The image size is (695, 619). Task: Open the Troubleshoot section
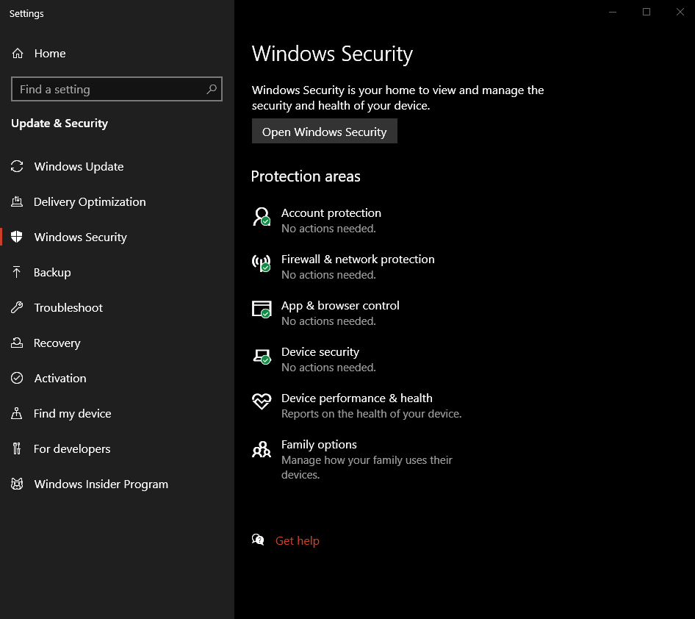pos(68,308)
